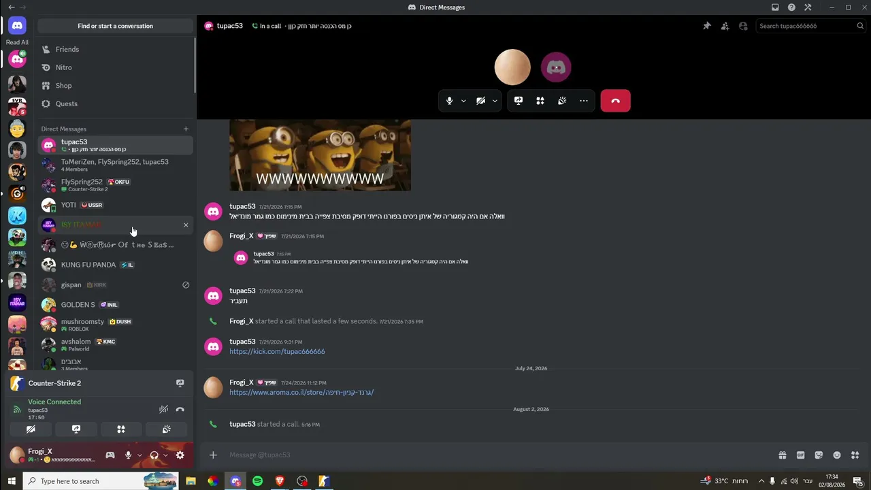Click Find or start a conversation
The width and height of the screenshot is (871, 490).
click(115, 26)
